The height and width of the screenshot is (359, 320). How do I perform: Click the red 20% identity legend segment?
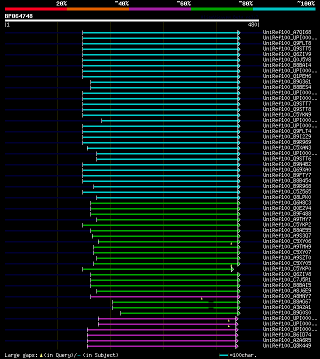36,9
